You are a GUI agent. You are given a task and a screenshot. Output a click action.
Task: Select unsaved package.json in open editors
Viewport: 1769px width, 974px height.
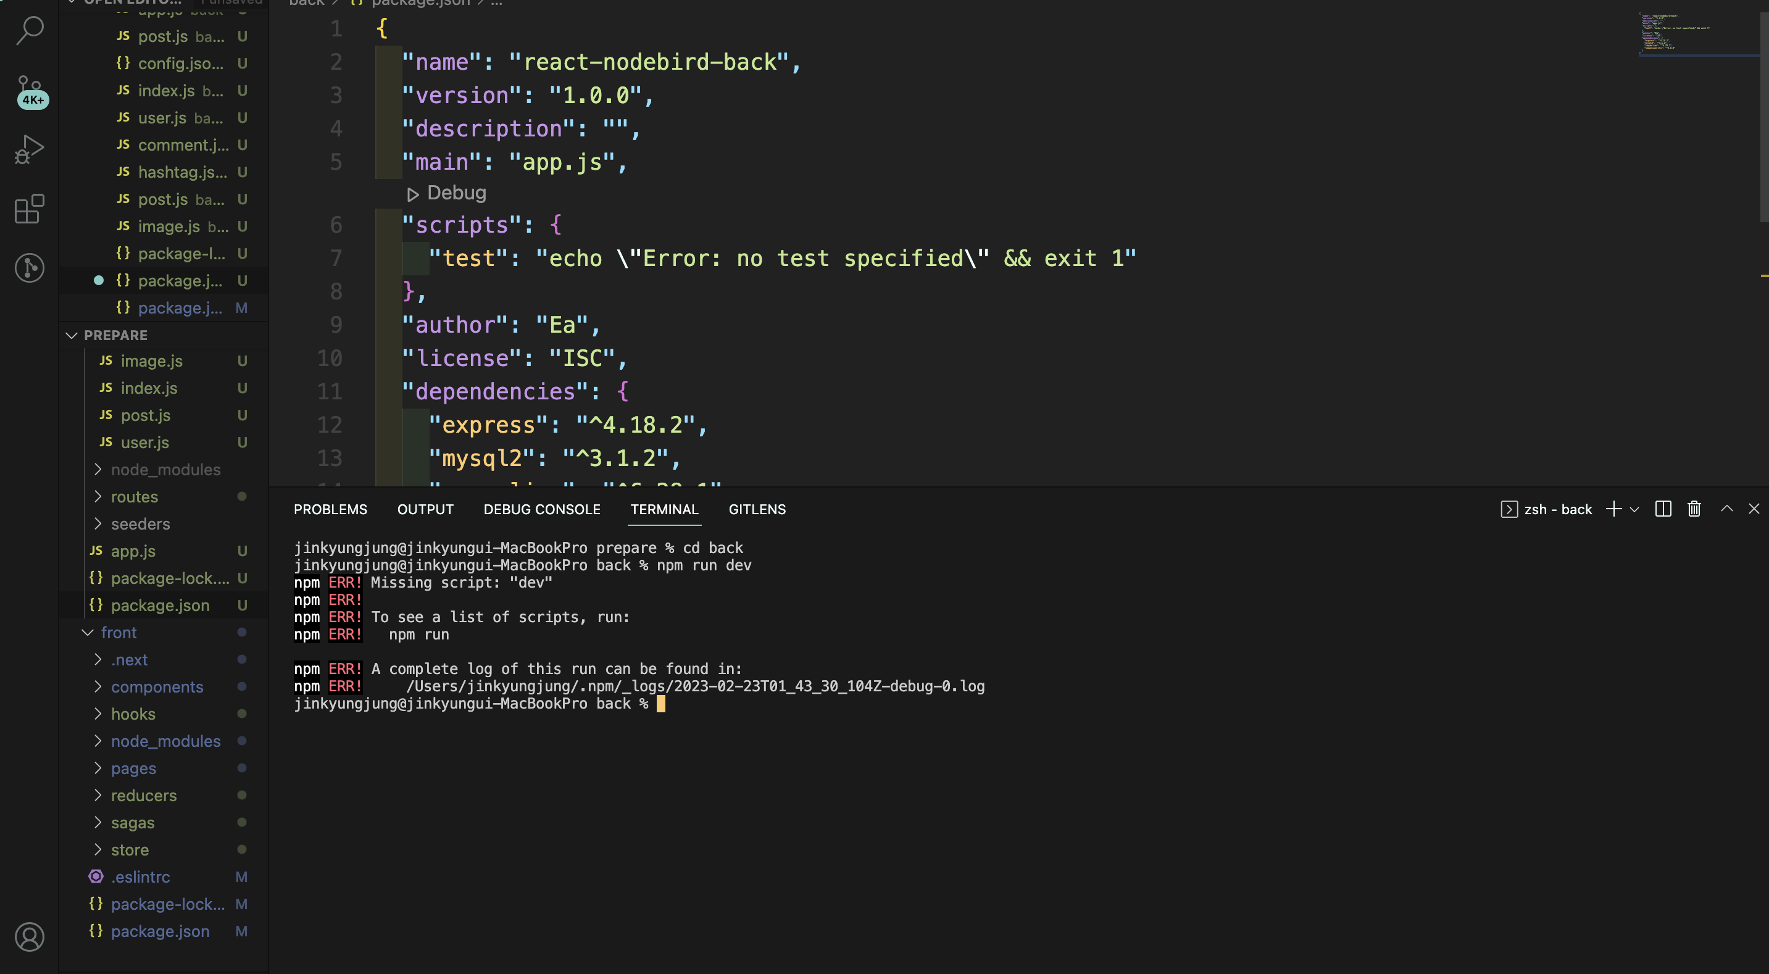[x=164, y=280]
